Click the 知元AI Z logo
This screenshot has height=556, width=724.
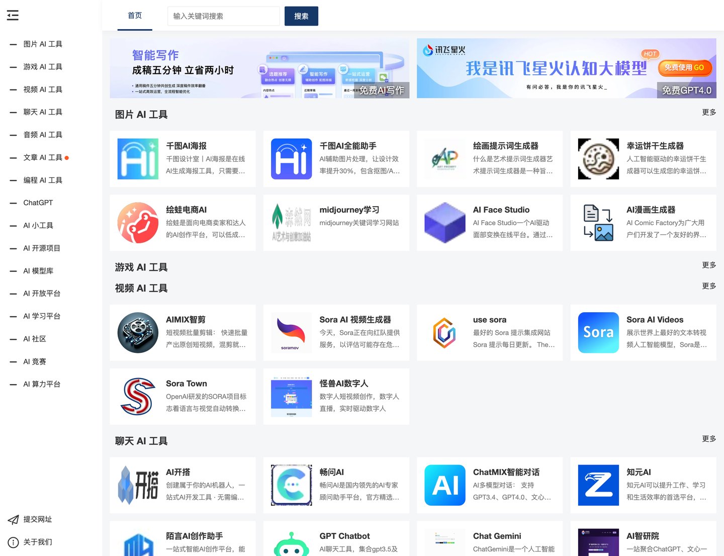coord(598,485)
